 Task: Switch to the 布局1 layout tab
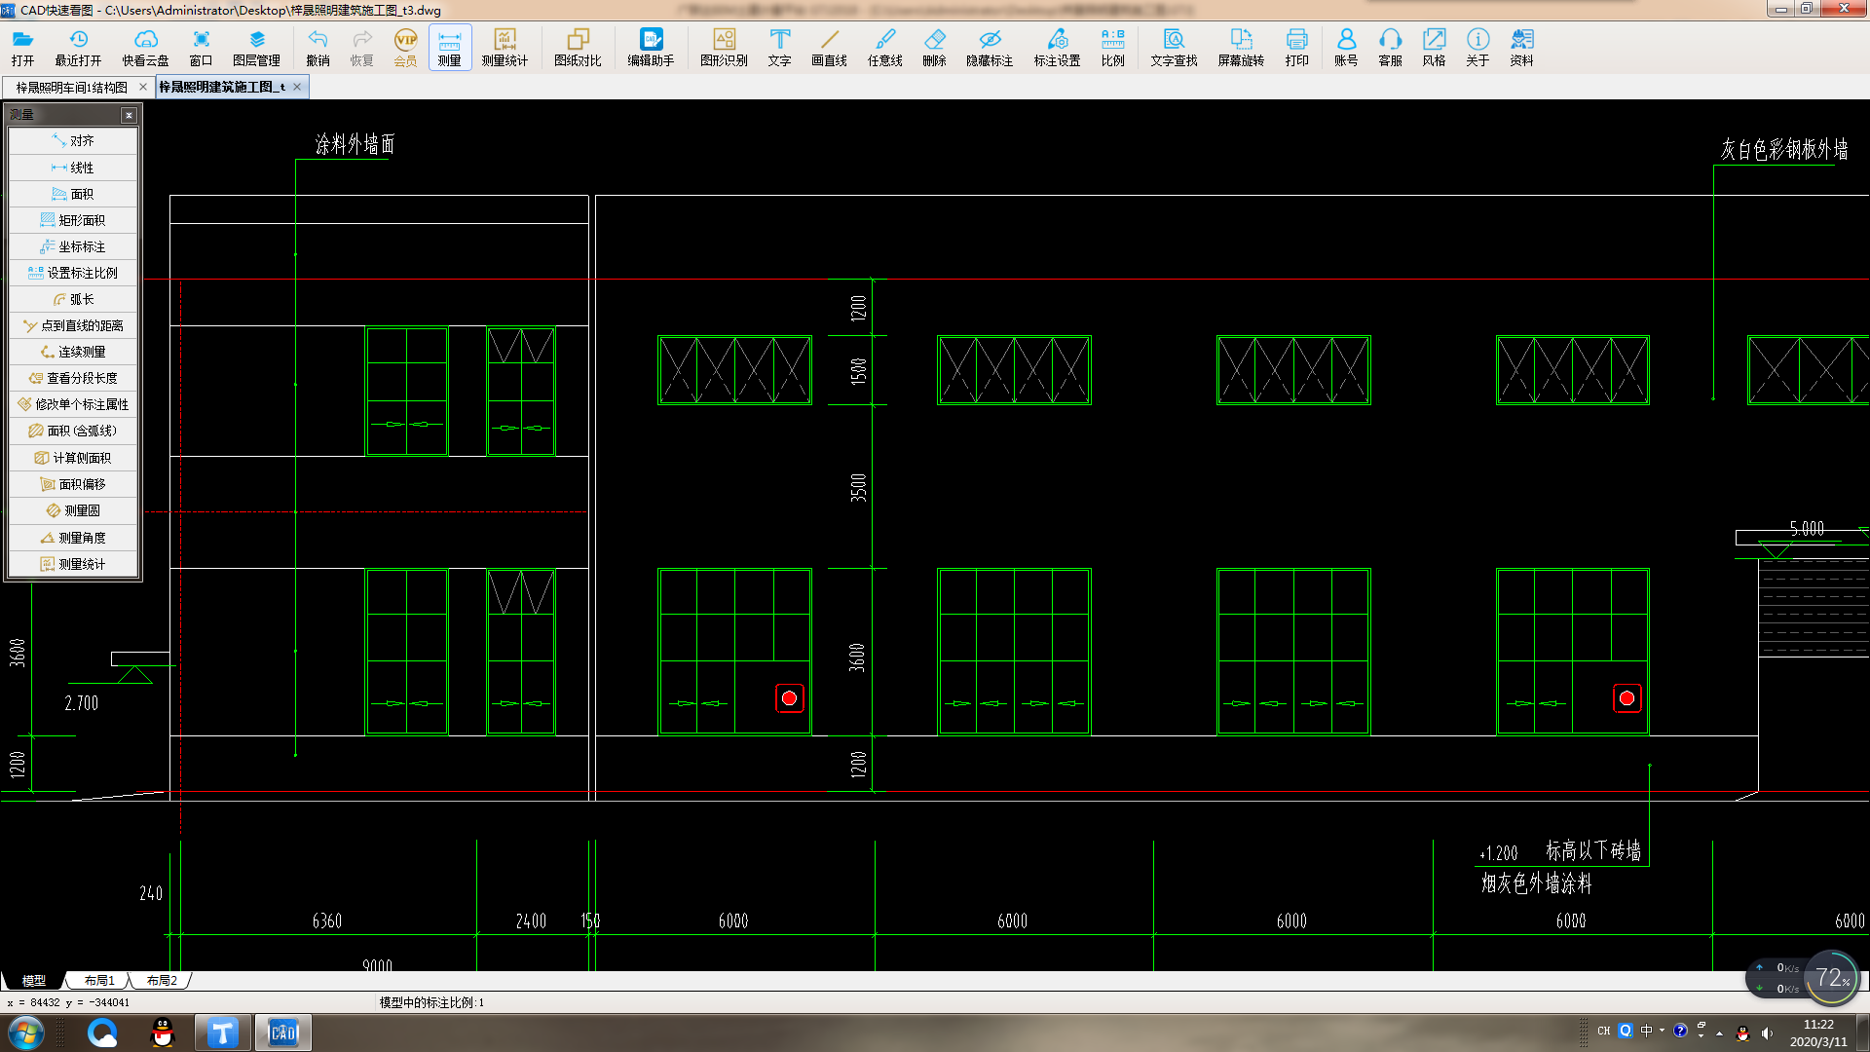(x=98, y=981)
